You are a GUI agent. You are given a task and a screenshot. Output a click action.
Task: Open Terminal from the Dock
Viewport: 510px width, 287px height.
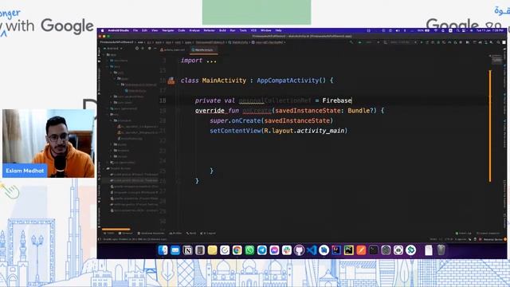[x=374, y=250]
